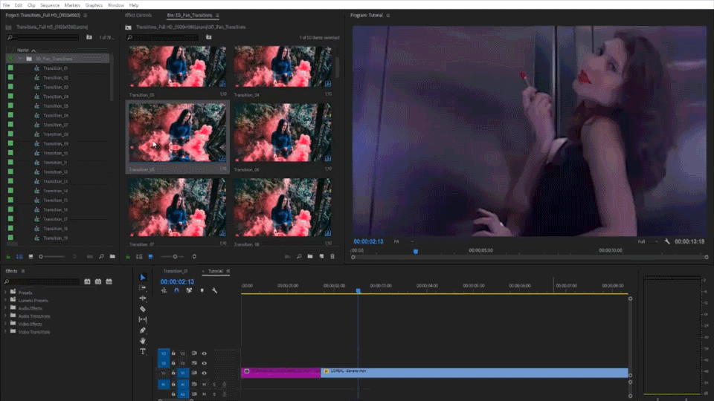Toggle insert sequences as nests button

pos(164,290)
